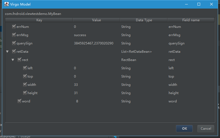This screenshot has width=220, height=138.
Task: Toggle the rect checkbox
Action: [x=20, y=60]
